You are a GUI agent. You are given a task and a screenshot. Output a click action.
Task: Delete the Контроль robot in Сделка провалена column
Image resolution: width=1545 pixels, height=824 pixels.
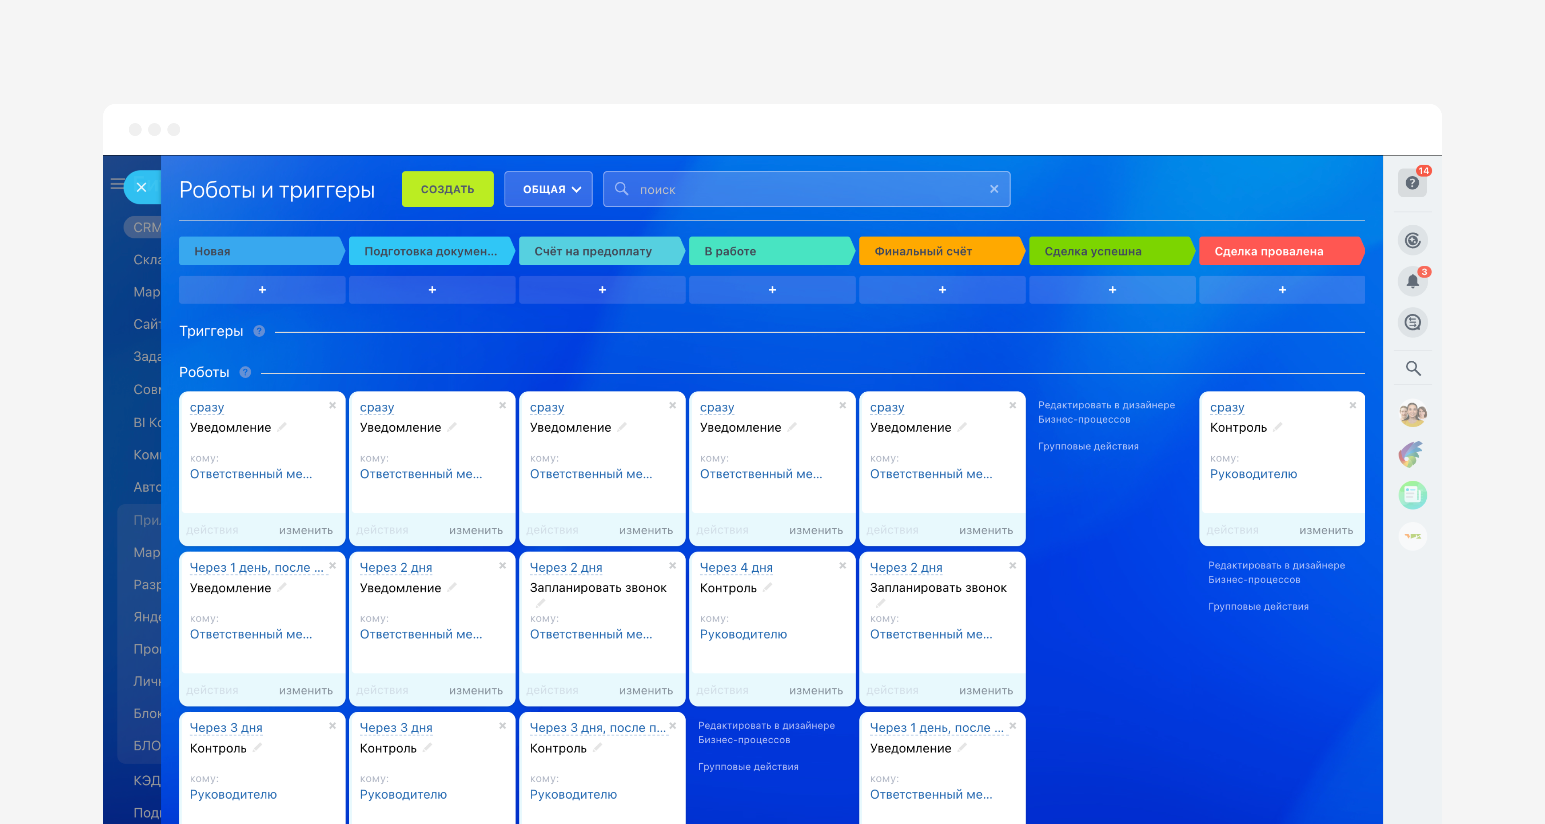[1352, 406]
